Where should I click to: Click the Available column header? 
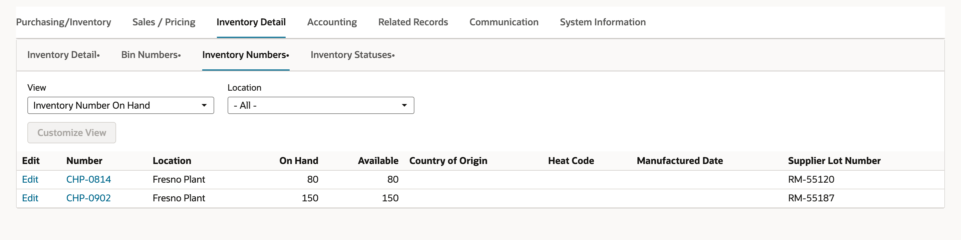click(378, 161)
